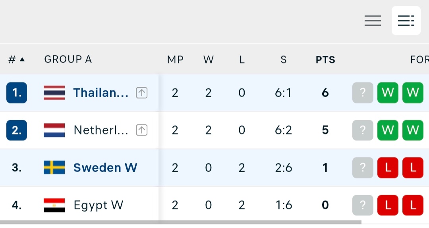
Task: Click promotion arrow icon next to Netherlands
Action: tap(142, 130)
